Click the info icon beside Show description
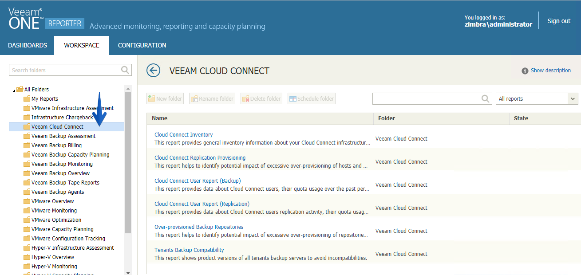581x275 pixels. pos(525,71)
